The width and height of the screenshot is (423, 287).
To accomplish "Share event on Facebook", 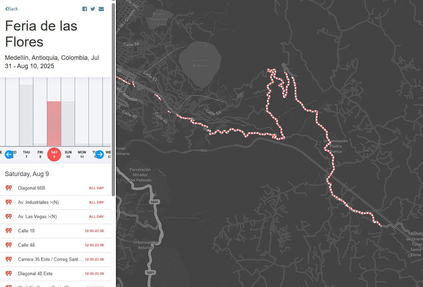I will click(85, 9).
